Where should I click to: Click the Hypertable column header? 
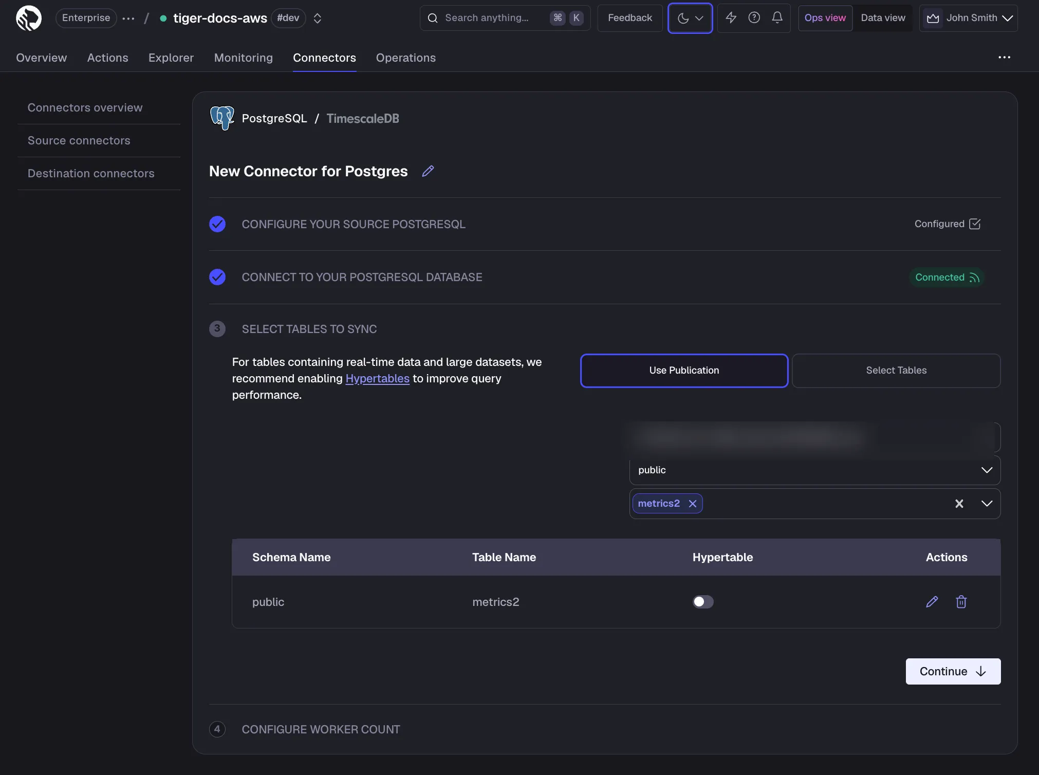click(x=722, y=557)
